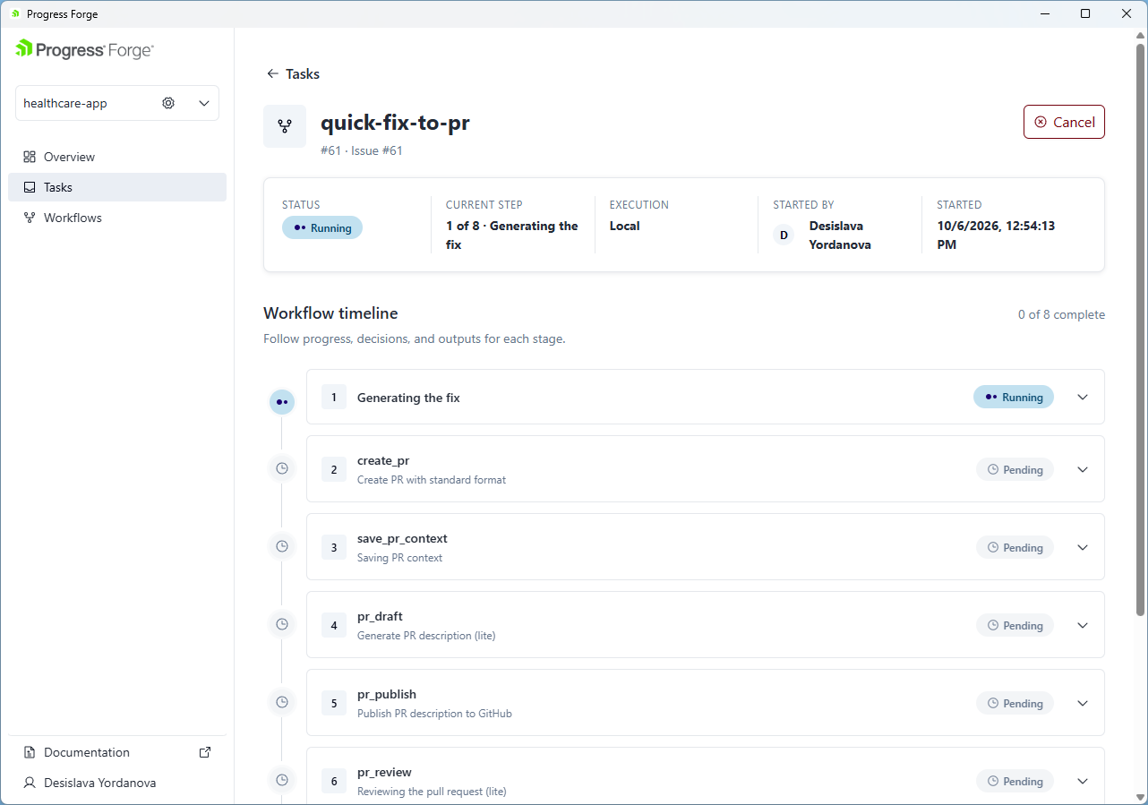Expand the pr_publish step details

[1083, 703]
